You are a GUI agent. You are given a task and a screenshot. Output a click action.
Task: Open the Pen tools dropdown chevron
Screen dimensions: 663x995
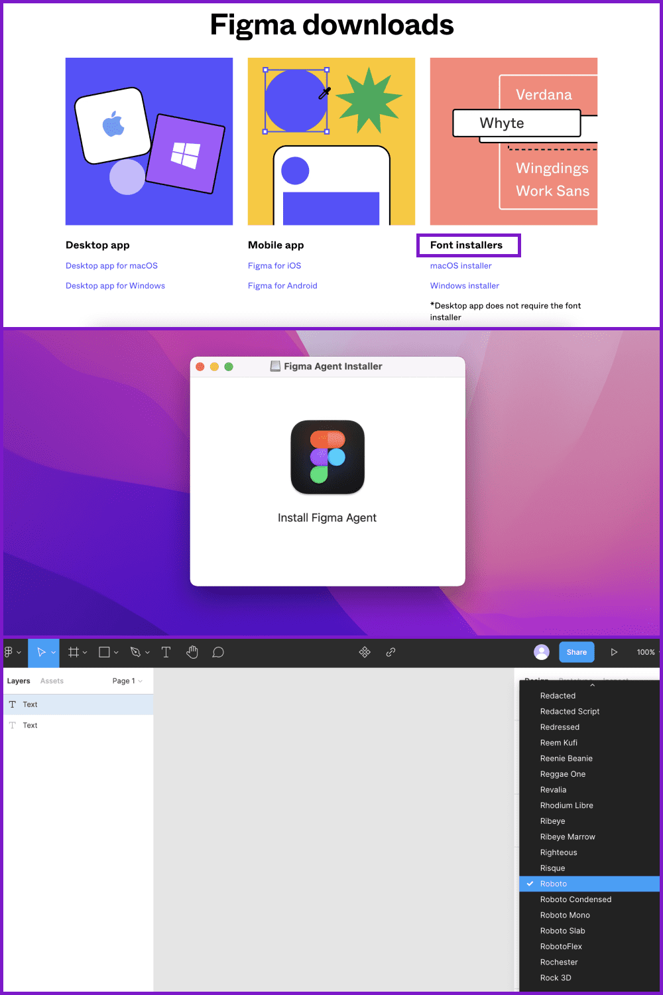[147, 653]
